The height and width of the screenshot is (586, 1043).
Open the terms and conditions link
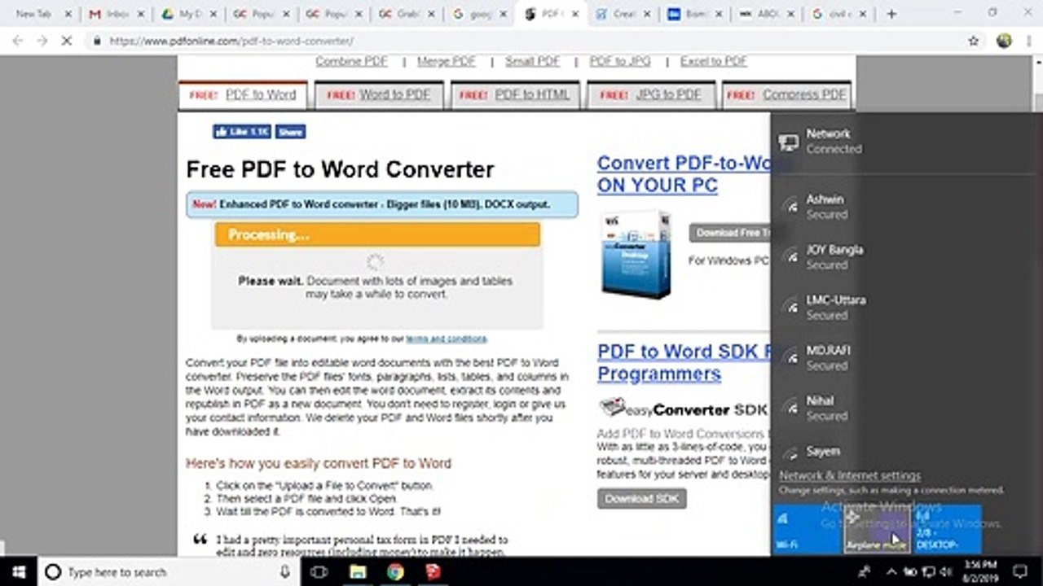point(446,339)
